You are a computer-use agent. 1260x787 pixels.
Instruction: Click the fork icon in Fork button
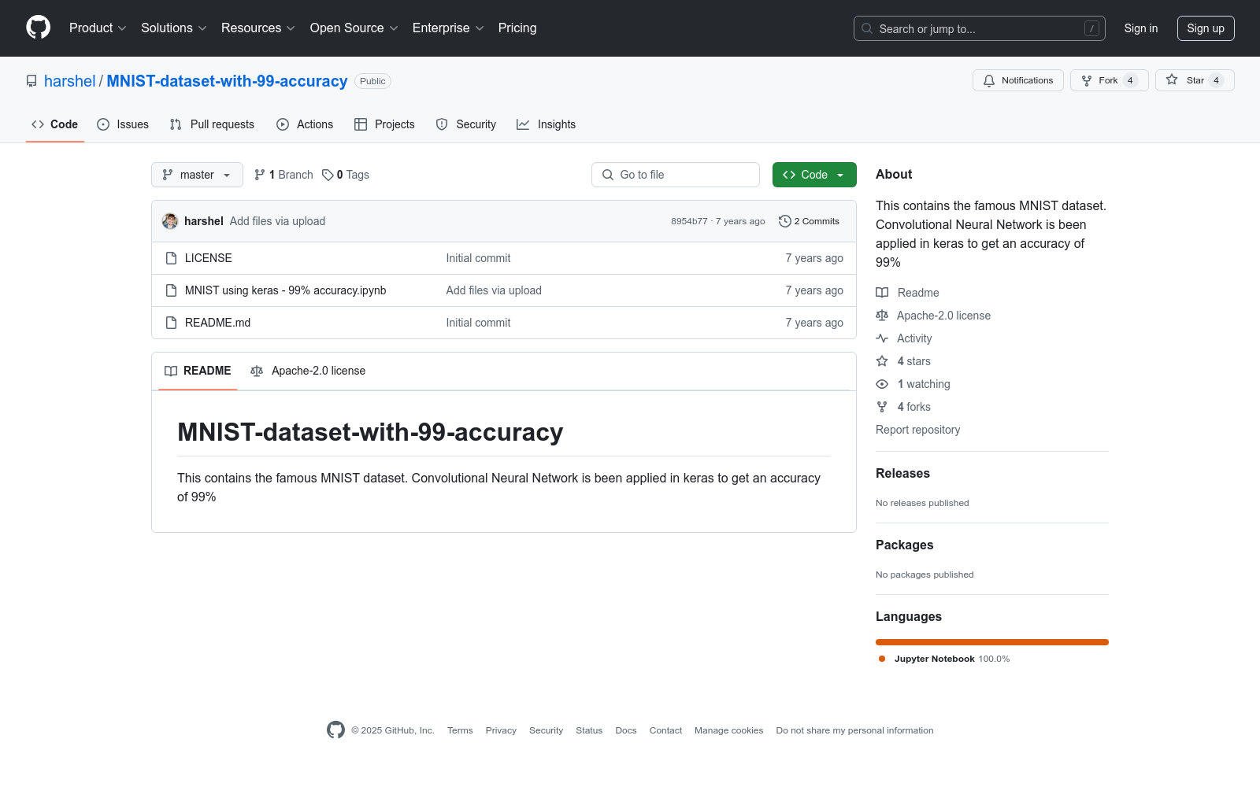coord(1087,80)
